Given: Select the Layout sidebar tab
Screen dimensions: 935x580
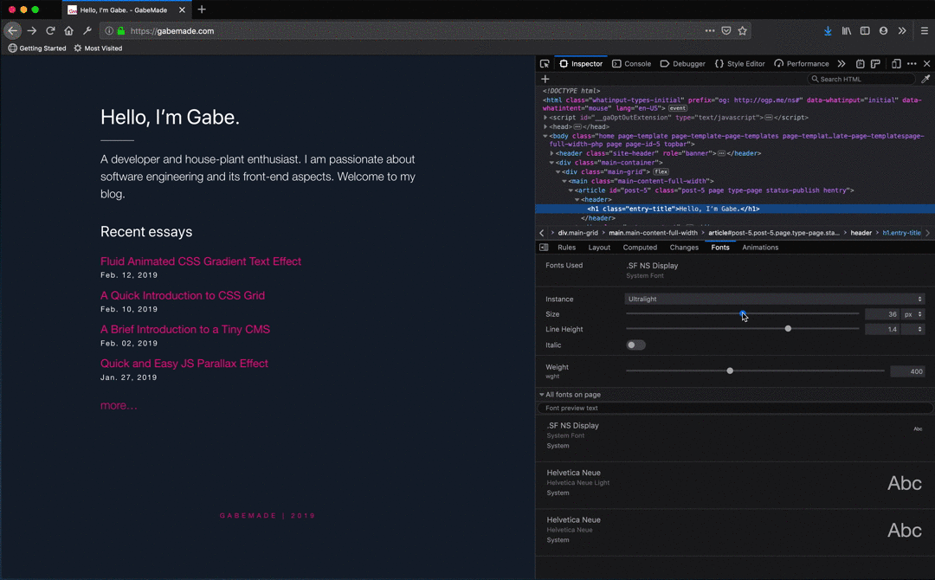Looking at the screenshot, I should pyautogui.click(x=599, y=248).
